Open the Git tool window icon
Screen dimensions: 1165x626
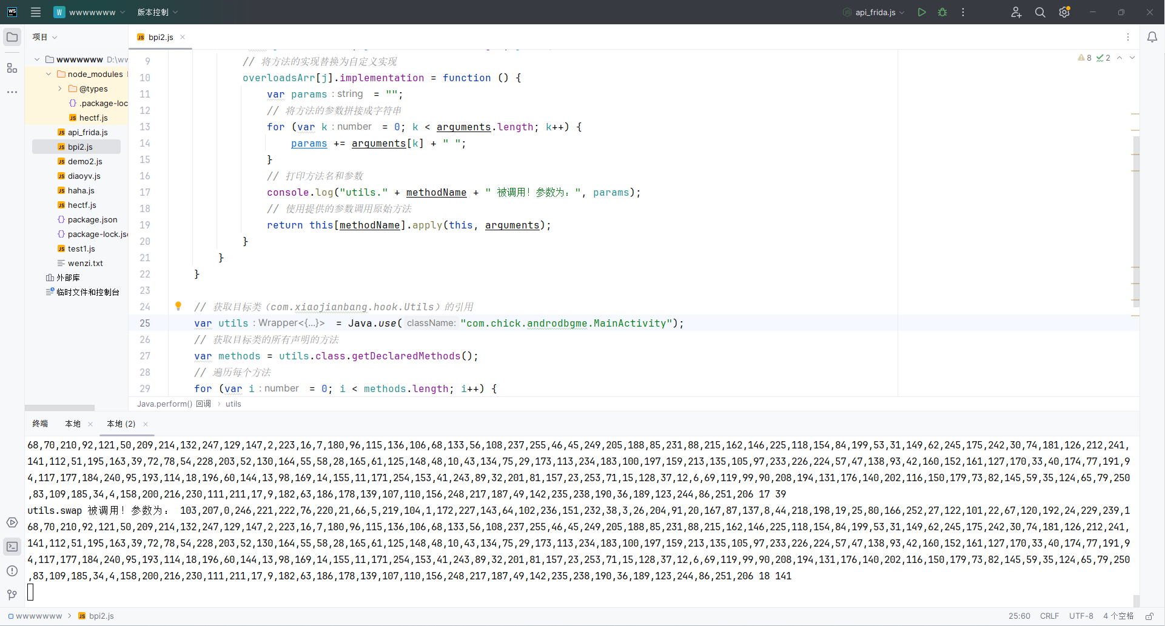12,595
